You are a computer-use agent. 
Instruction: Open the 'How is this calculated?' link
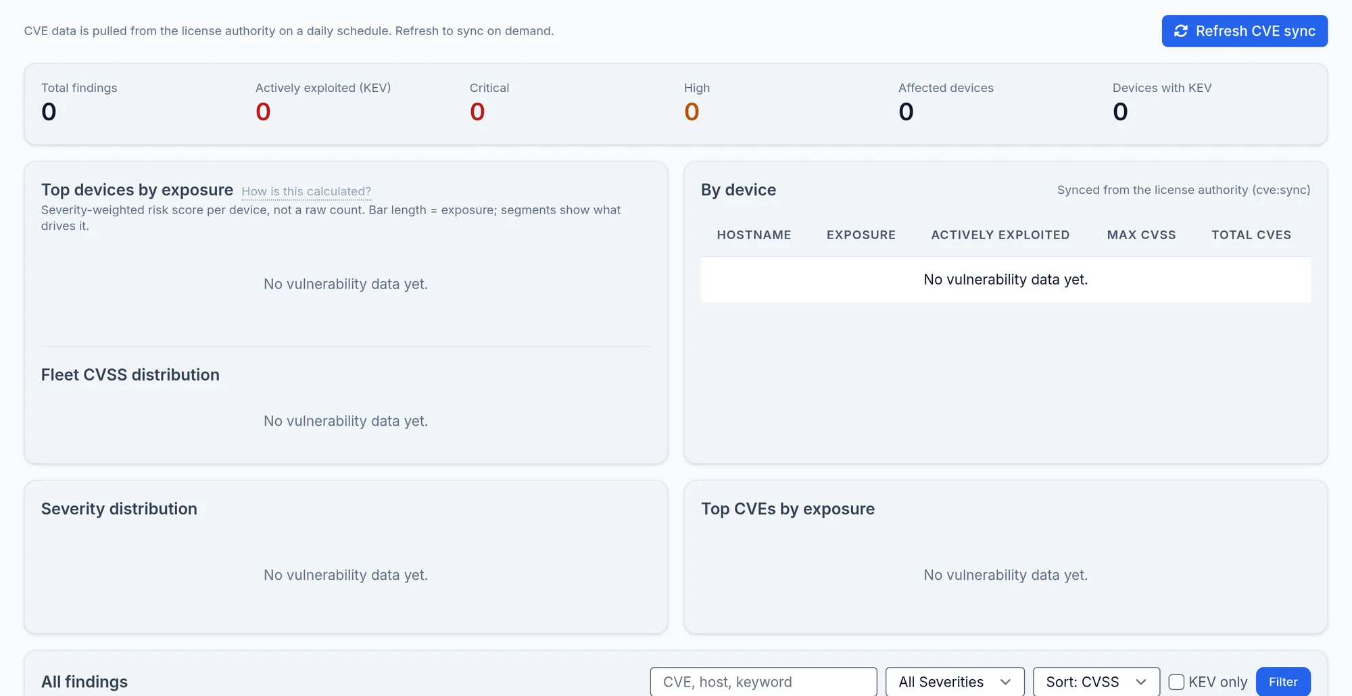(x=306, y=191)
